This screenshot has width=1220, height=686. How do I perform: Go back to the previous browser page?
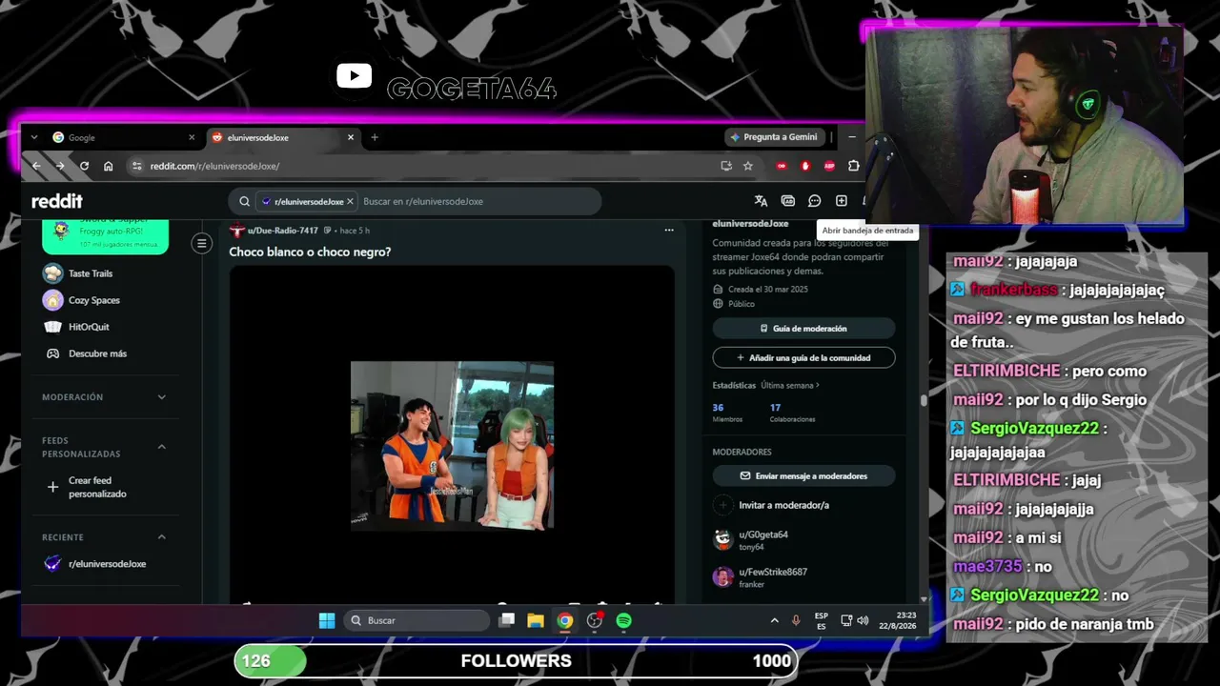coord(36,166)
